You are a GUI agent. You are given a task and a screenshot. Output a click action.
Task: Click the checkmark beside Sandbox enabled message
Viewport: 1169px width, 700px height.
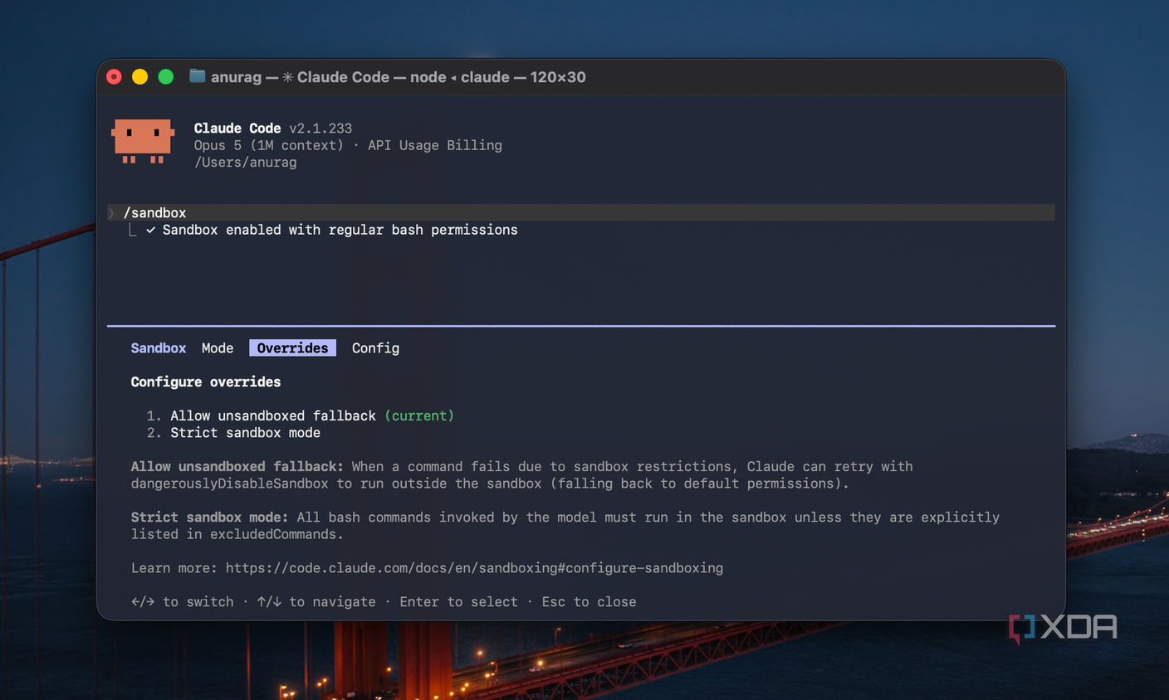pyautogui.click(x=150, y=230)
